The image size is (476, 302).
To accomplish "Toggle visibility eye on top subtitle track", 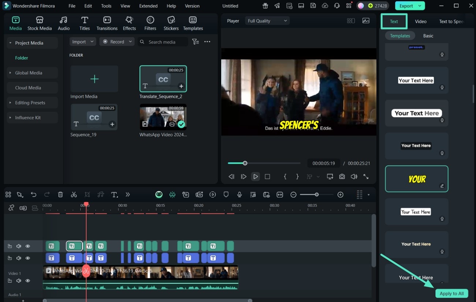I will pos(28,246).
